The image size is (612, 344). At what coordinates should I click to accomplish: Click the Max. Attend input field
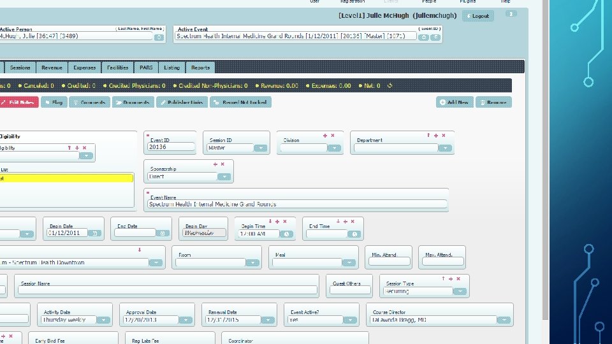[x=442, y=262]
